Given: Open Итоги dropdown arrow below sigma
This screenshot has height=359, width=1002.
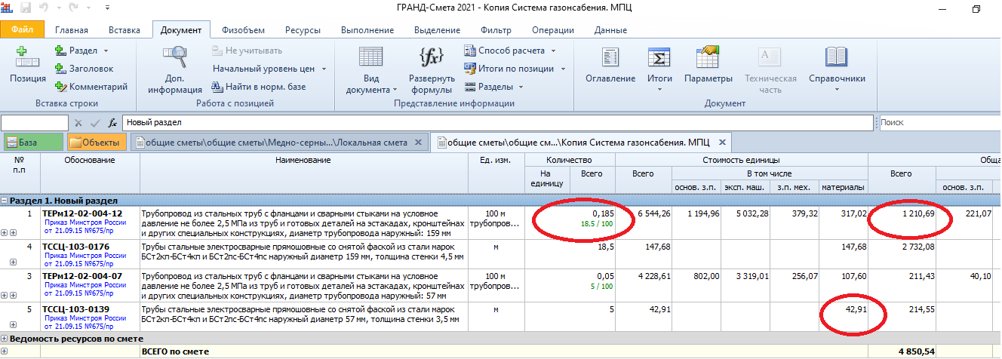Looking at the screenshot, I should (660, 90).
